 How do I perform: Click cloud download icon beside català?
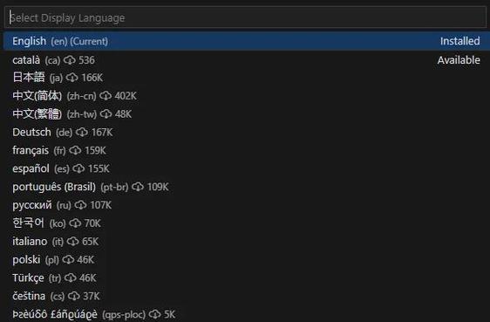(70, 59)
